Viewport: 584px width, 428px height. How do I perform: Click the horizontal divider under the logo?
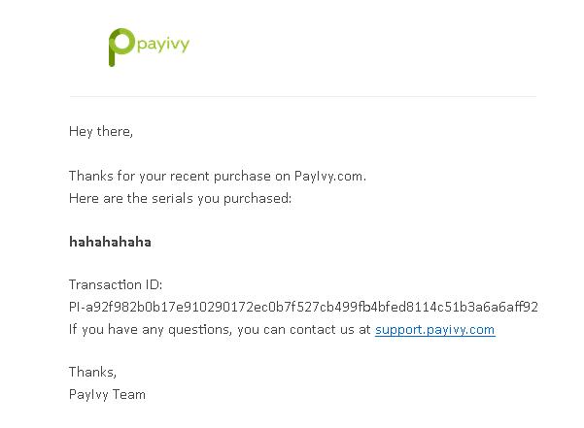[303, 96]
